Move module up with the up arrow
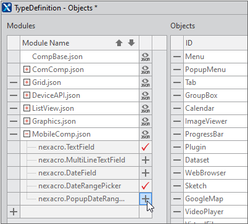Screen dimensions: 248x224 [119, 43]
